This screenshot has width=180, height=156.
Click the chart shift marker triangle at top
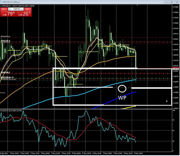tap(137, 5)
